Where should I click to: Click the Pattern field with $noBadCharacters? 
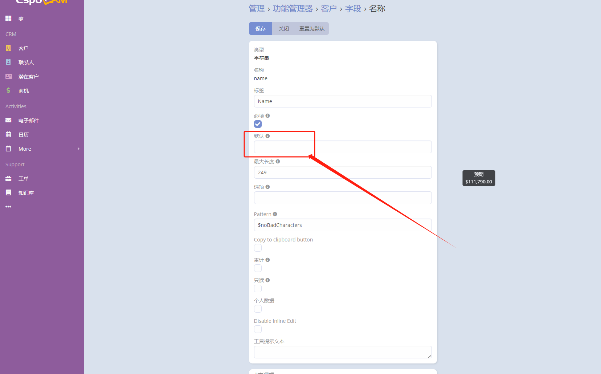point(343,225)
